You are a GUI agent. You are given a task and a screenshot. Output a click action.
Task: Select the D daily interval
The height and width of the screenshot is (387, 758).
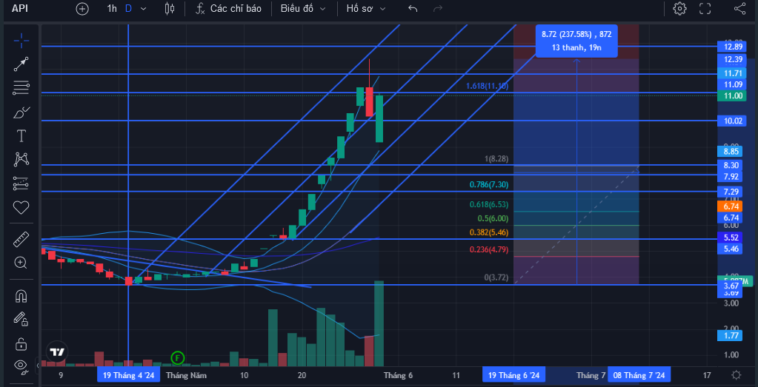pyautogui.click(x=128, y=9)
